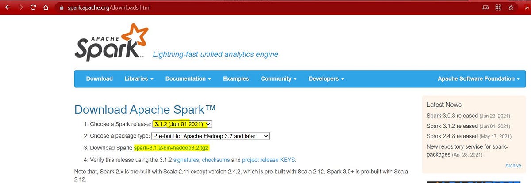Open the browser home page icon
The width and height of the screenshot is (531, 183).
(45, 8)
